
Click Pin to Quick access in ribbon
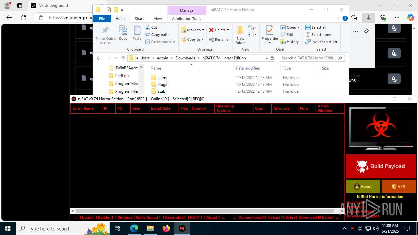point(105,35)
